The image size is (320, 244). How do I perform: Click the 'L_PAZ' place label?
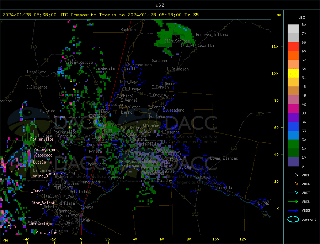(x=264, y=203)
